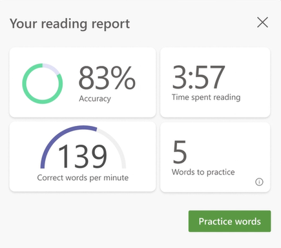Open the Accuracy card
Image resolution: width=281 pixels, height=248 pixels.
click(x=83, y=83)
